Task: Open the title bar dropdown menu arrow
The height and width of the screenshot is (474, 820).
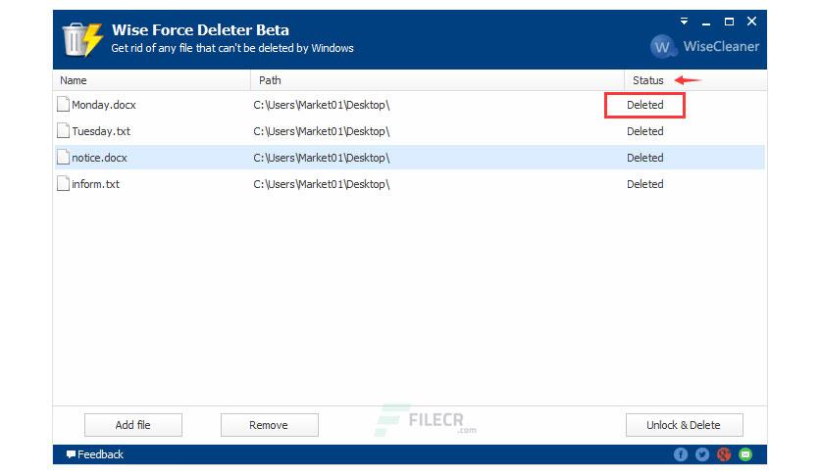Action: click(x=684, y=22)
